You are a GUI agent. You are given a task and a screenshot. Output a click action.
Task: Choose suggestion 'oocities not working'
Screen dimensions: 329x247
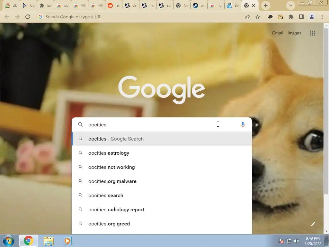click(x=162, y=167)
